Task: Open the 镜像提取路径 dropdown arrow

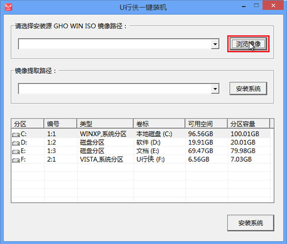Action: pyautogui.click(x=215, y=89)
